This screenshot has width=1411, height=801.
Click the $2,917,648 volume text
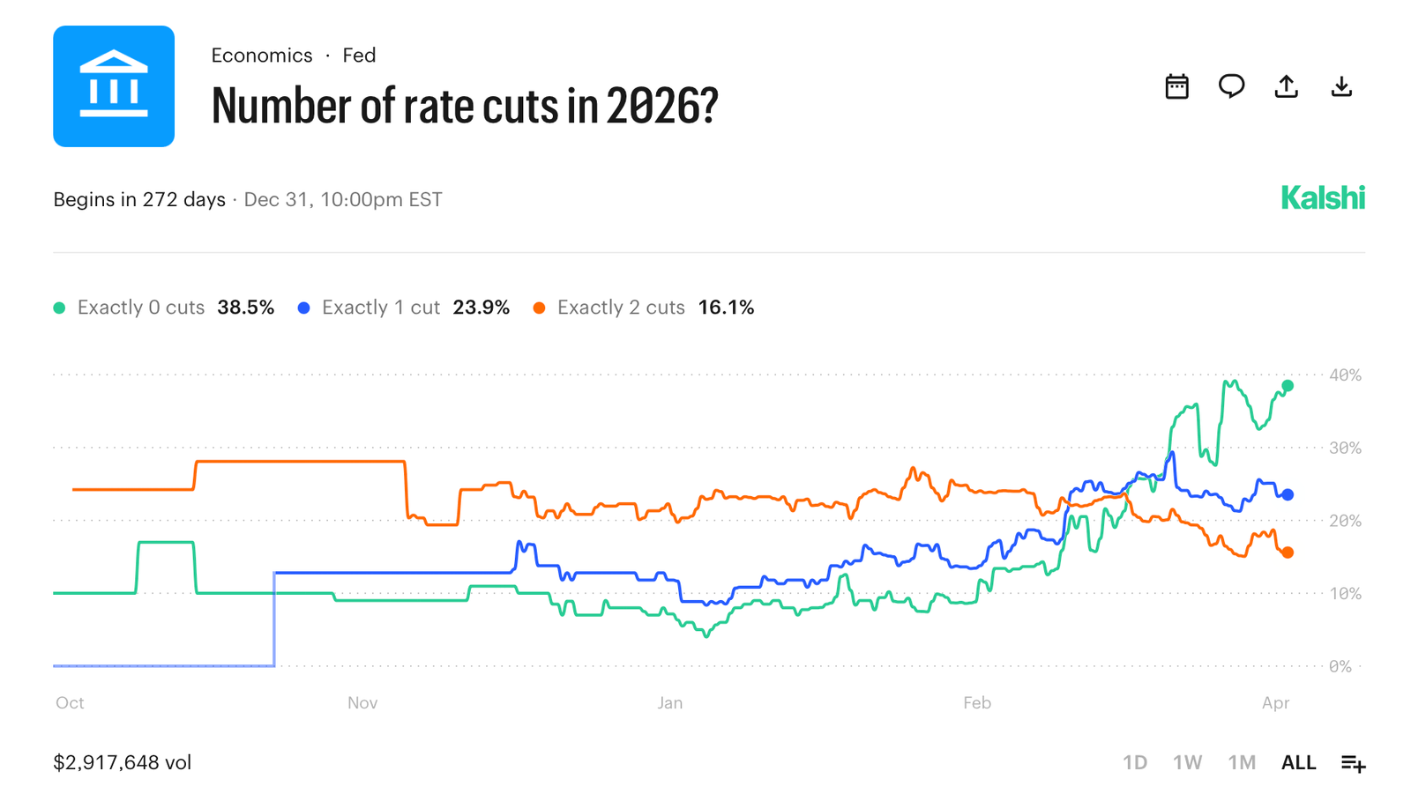[x=123, y=761]
